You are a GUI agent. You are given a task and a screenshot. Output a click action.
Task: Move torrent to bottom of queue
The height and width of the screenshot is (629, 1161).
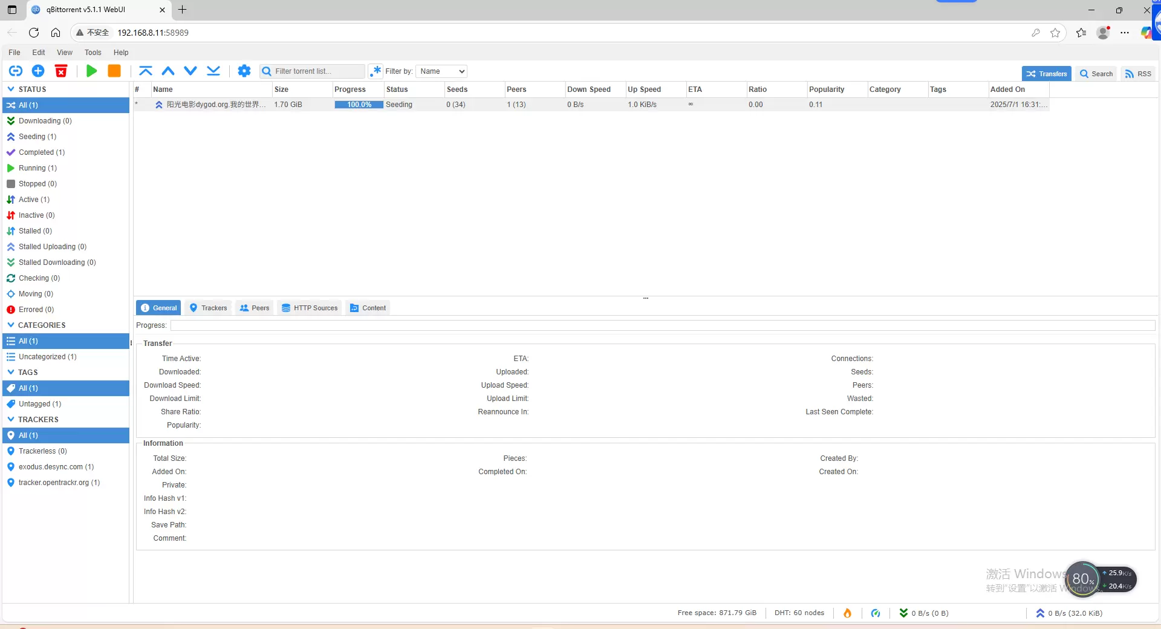click(213, 71)
